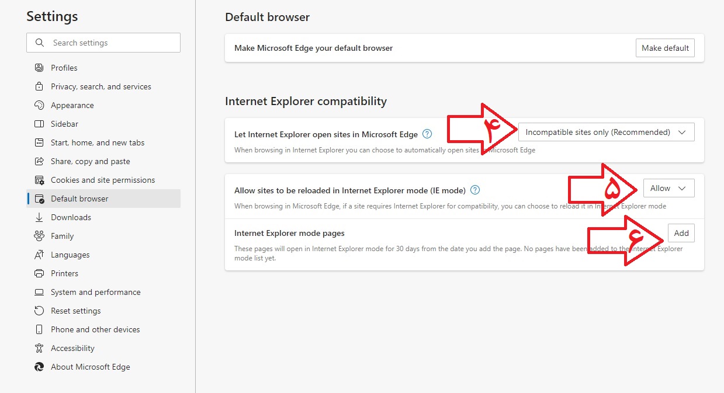Click Allow sites to be reloaded label
This screenshot has width=724, height=393.
[x=350, y=190]
